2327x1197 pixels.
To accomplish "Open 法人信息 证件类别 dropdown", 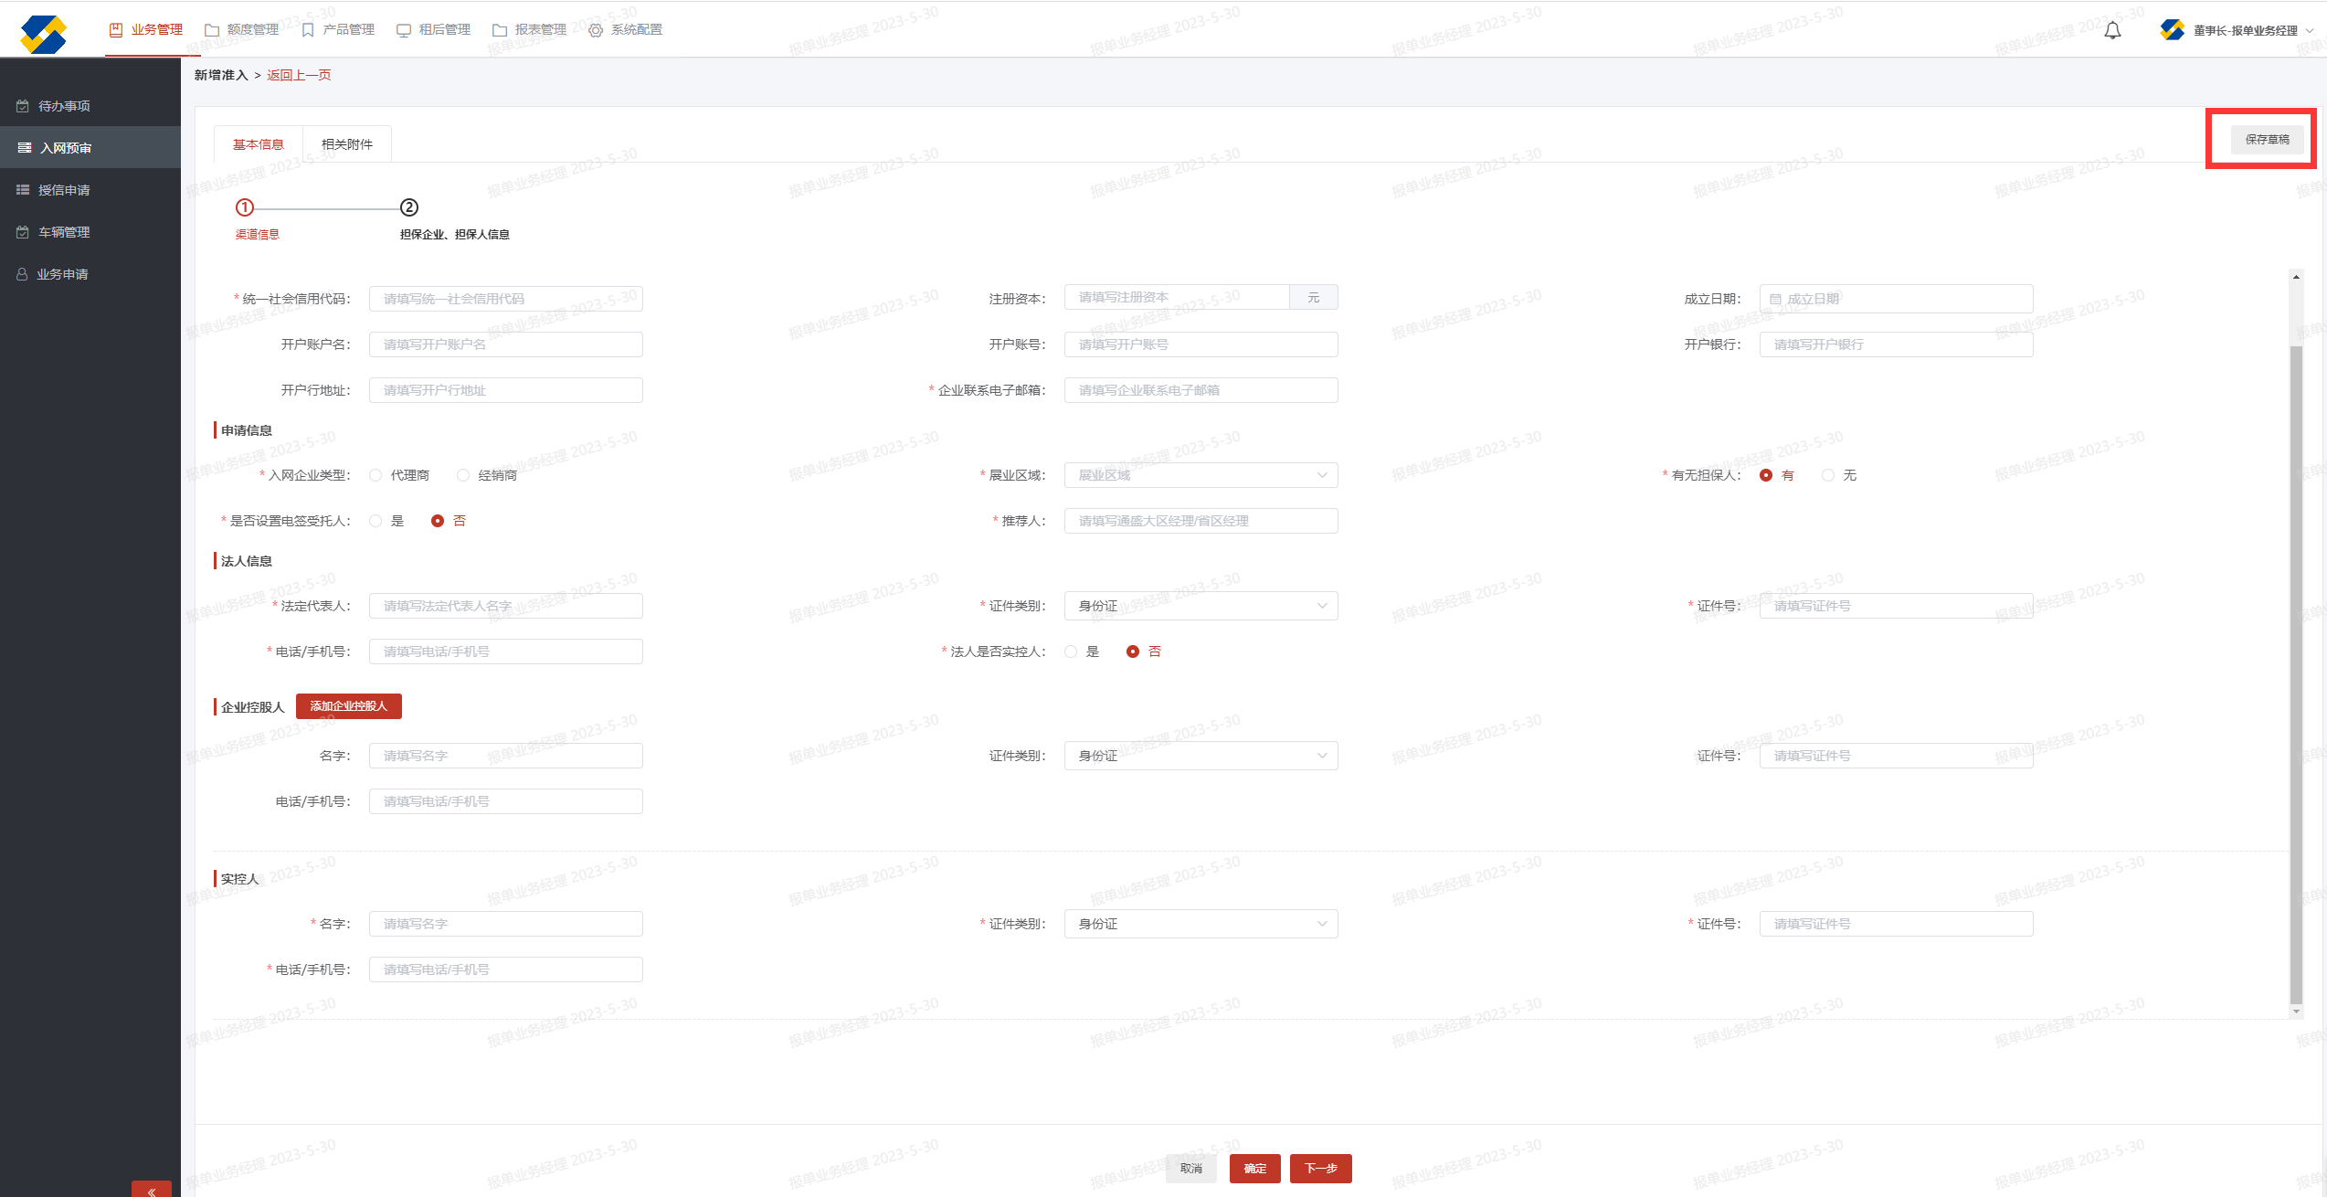I will click(1200, 606).
